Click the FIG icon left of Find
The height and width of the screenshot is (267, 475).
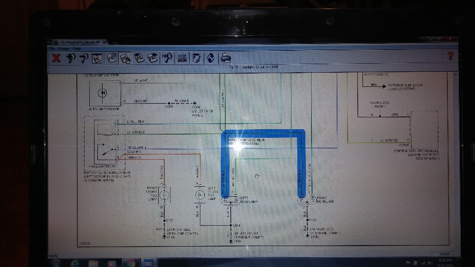pyautogui.click(x=153, y=58)
